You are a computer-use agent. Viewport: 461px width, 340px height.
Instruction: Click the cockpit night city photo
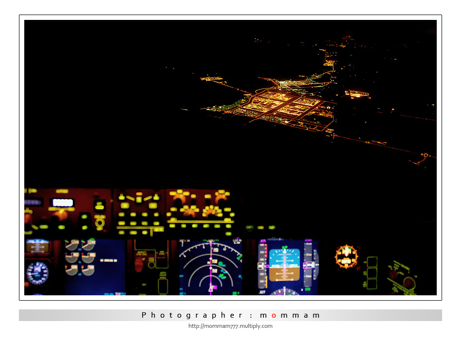(x=230, y=157)
